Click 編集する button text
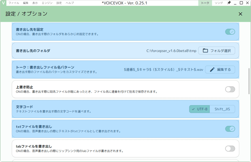This screenshot has width=251, height=162. (224, 69)
